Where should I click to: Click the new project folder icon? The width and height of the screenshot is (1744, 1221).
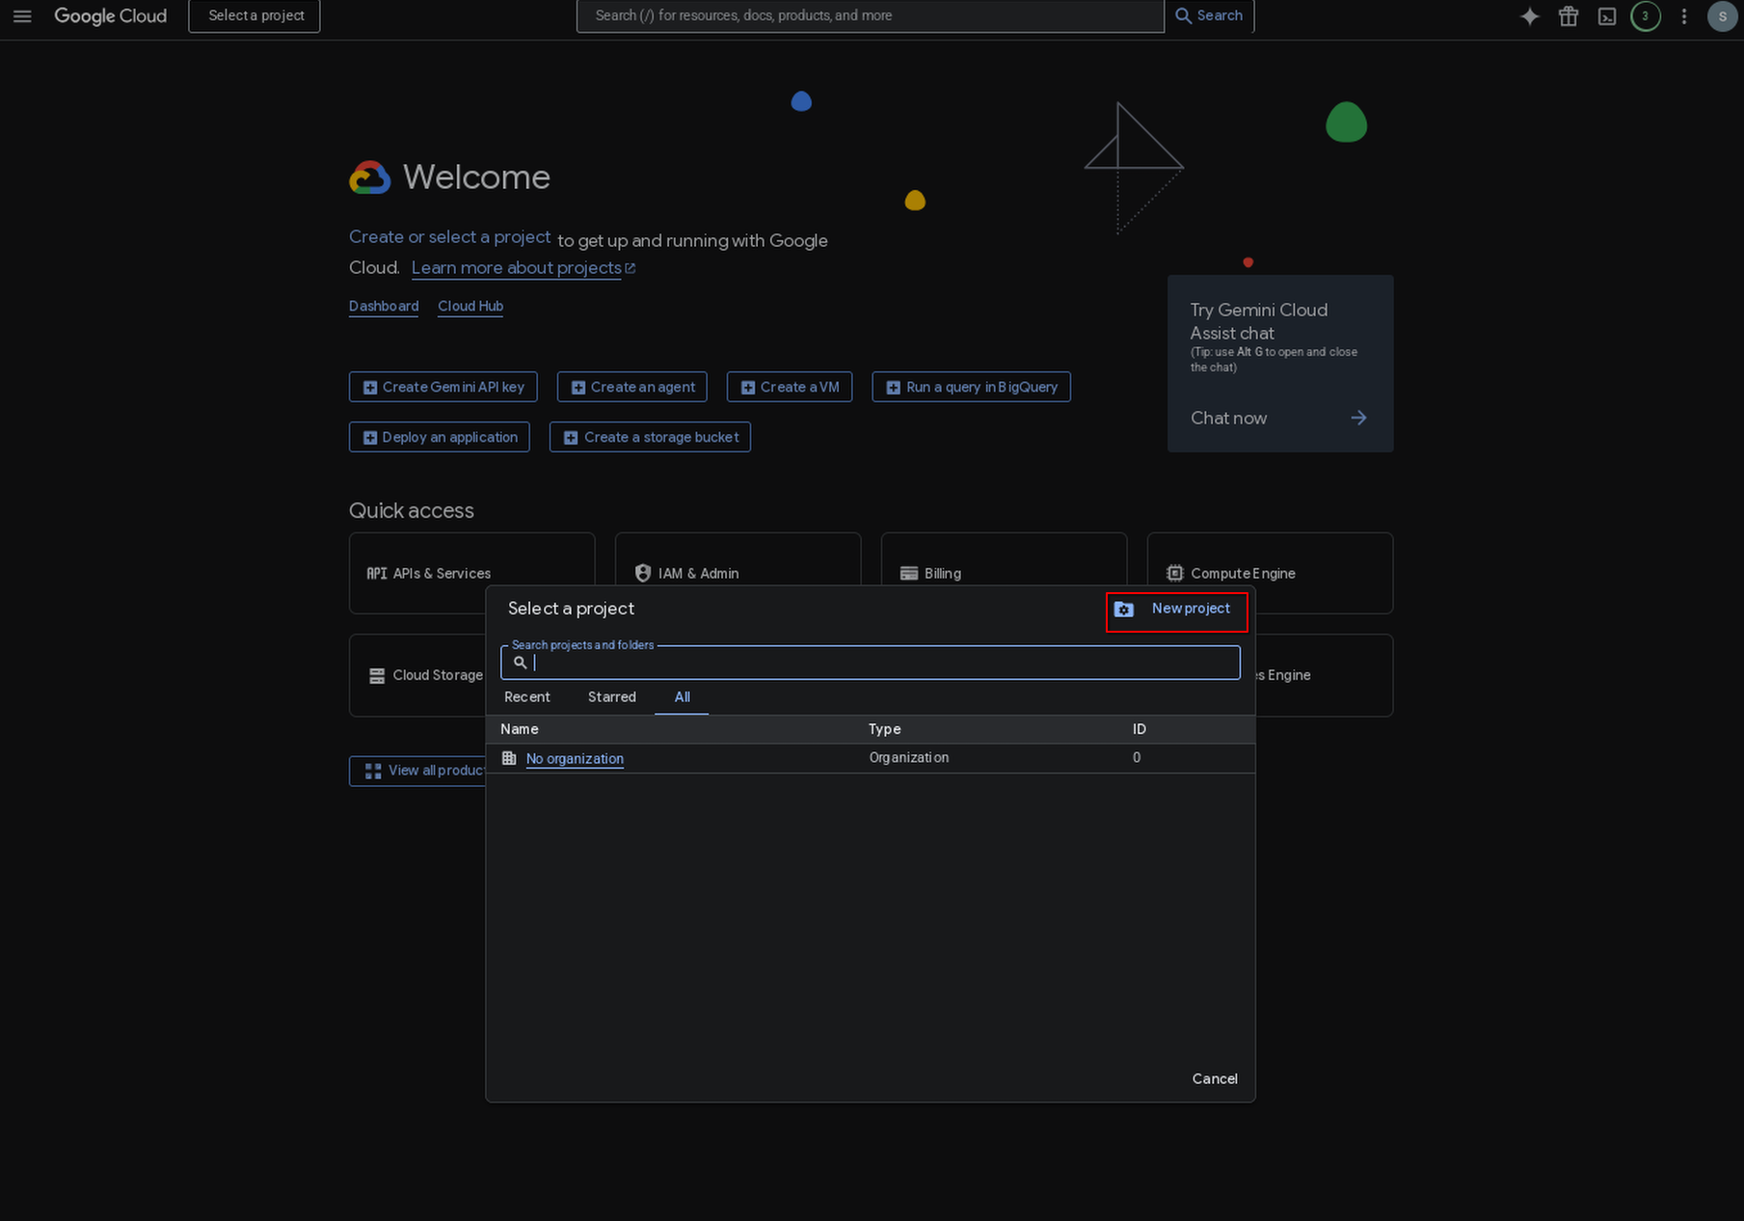(x=1124, y=610)
